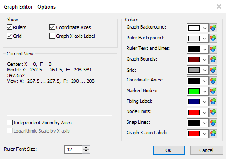Viewport: 226px width, 159px height.
Task: Click into the Ruler Font Size field
Action: point(74,149)
